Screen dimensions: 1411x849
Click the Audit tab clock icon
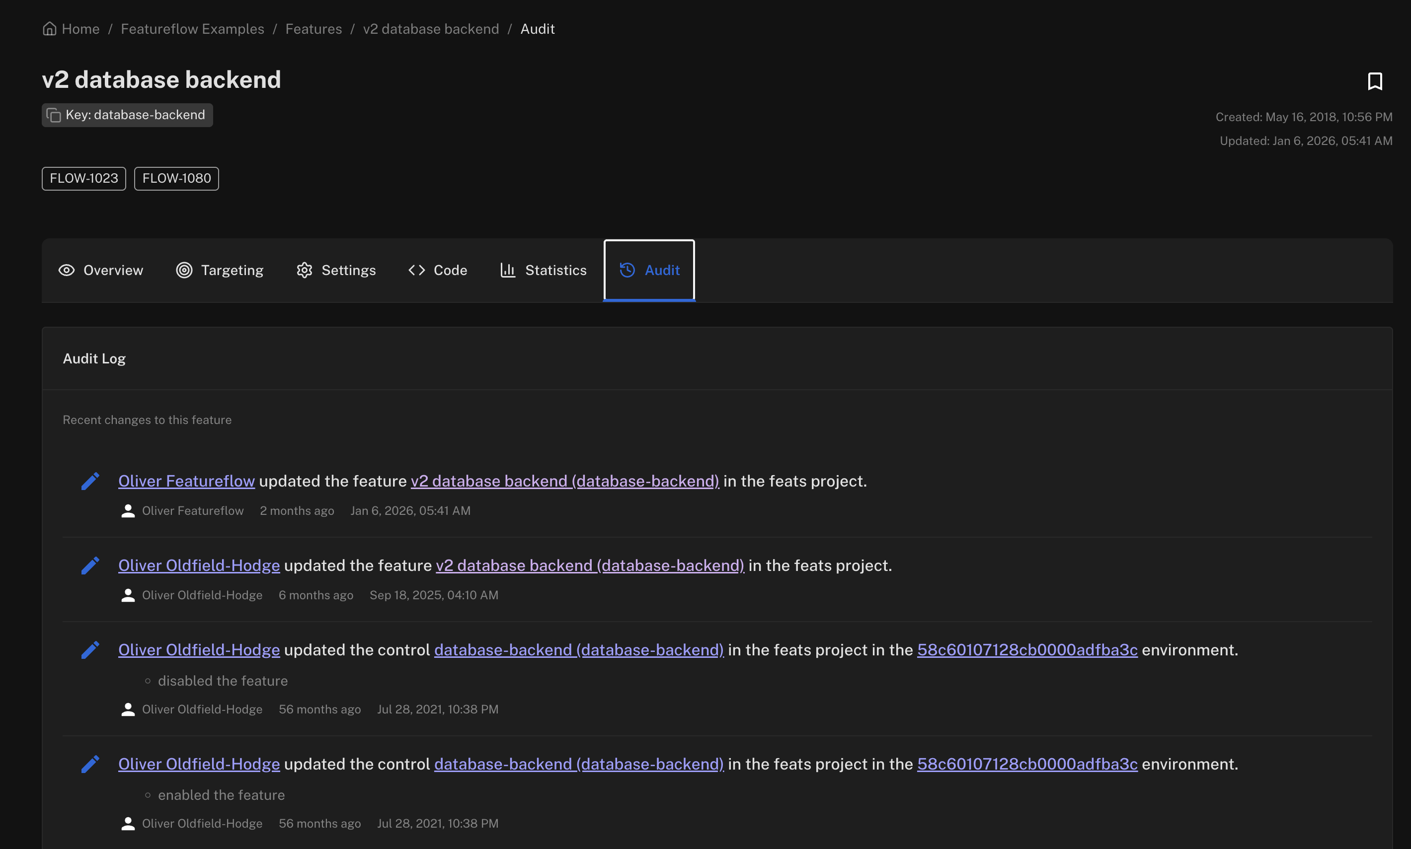pos(627,270)
